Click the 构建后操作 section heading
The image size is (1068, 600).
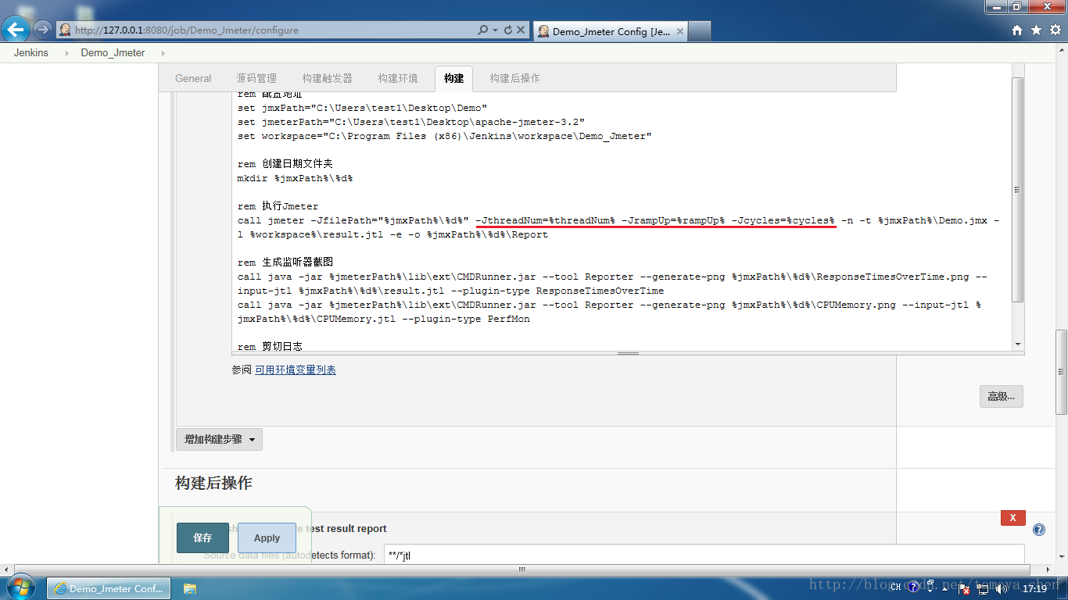pos(213,483)
